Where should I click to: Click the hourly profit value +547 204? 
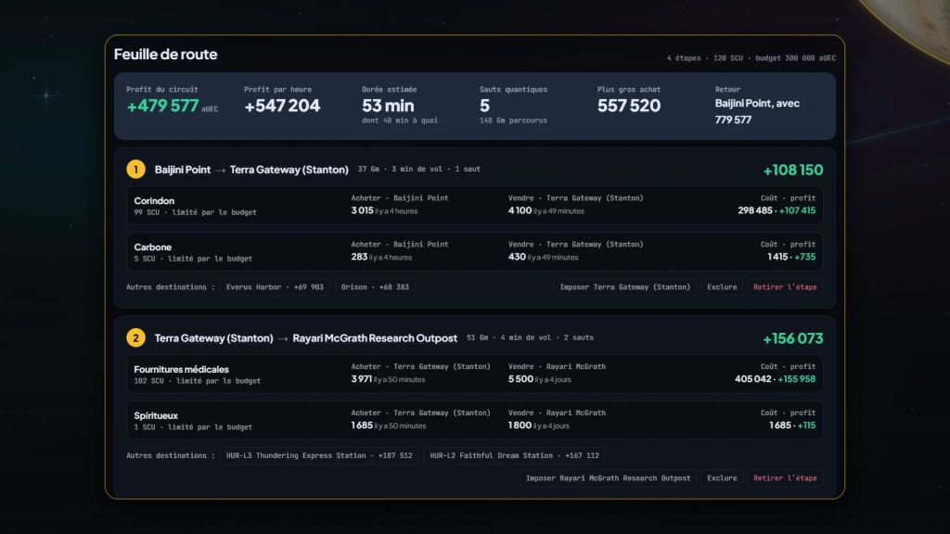[x=282, y=106]
